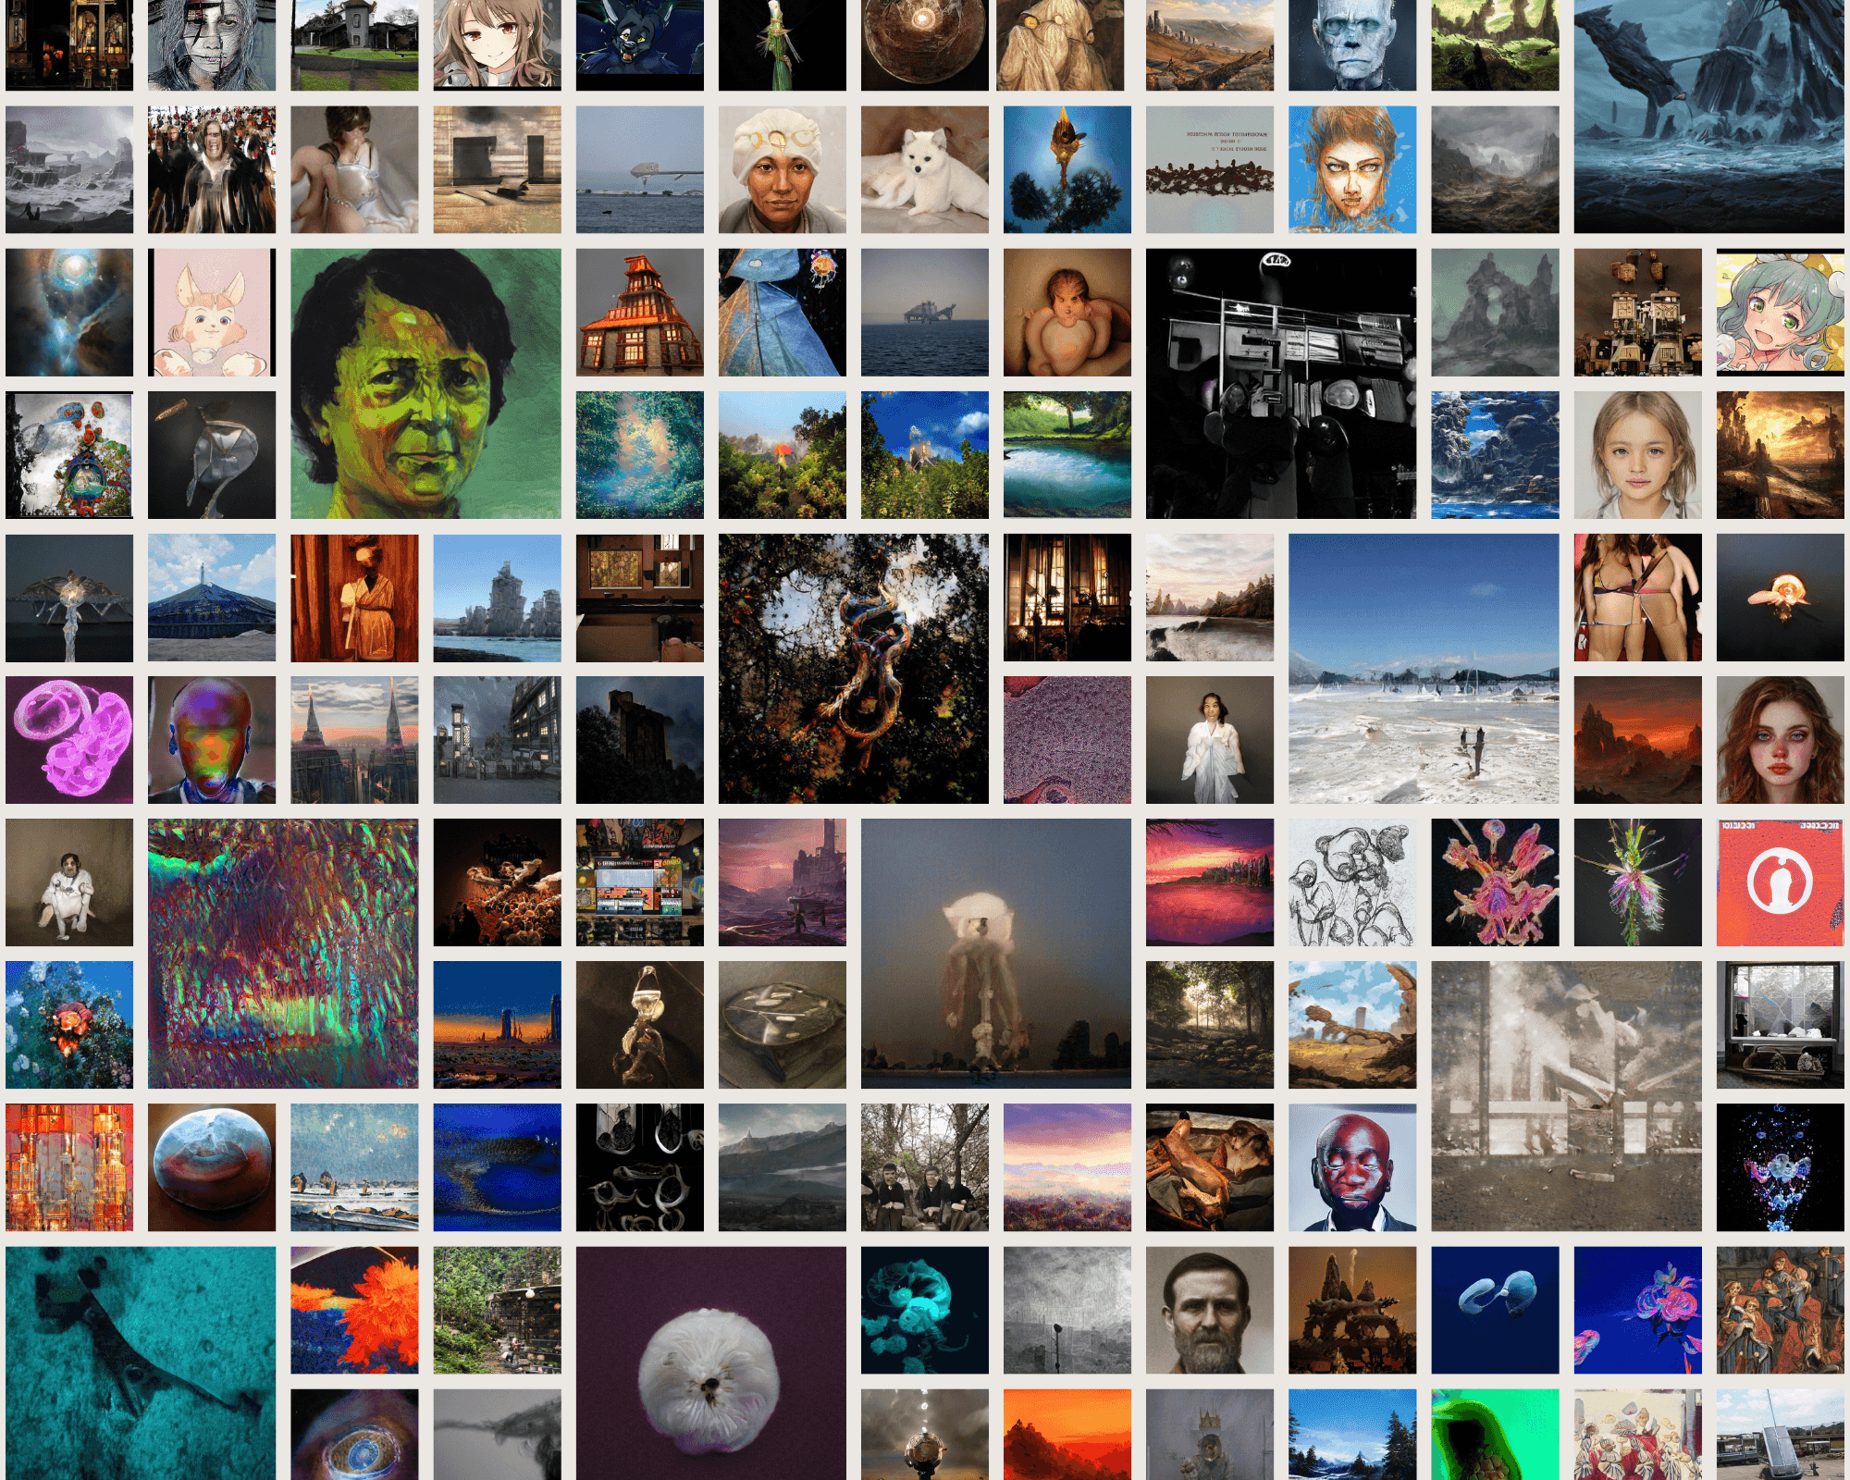Open the large green-faced portrait painting
This screenshot has height=1480, width=1850.
coord(425,383)
